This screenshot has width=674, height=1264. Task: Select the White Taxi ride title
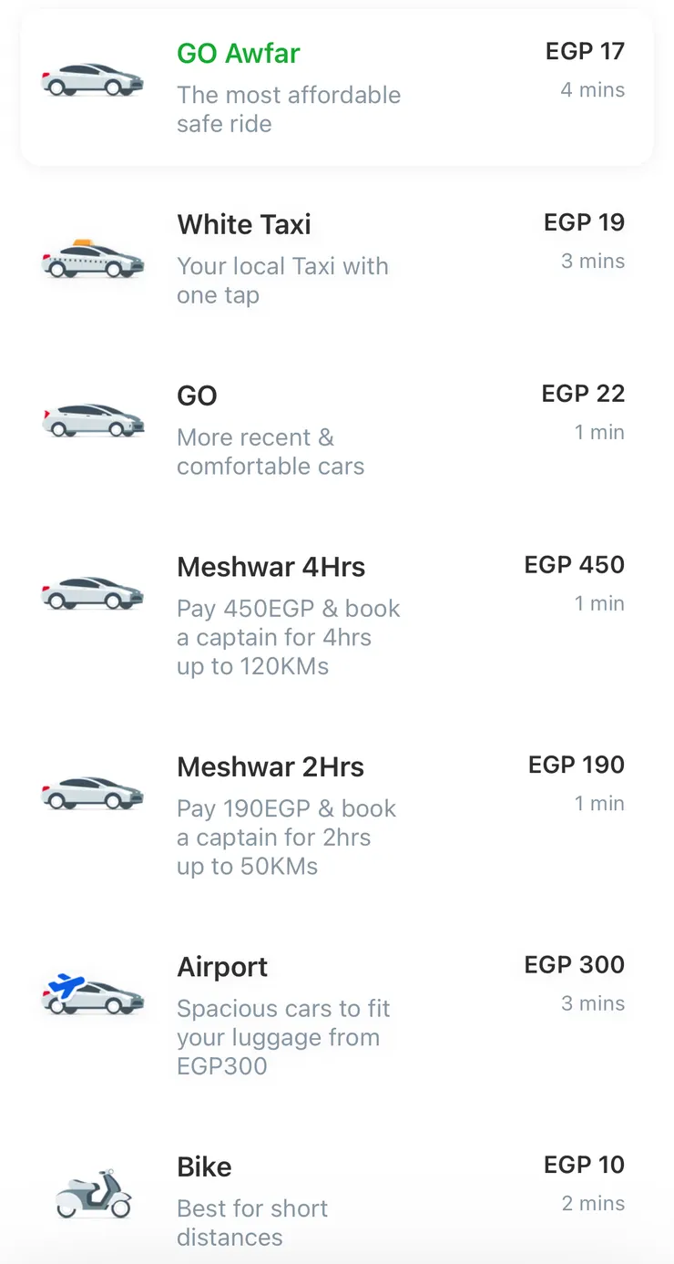click(244, 224)
